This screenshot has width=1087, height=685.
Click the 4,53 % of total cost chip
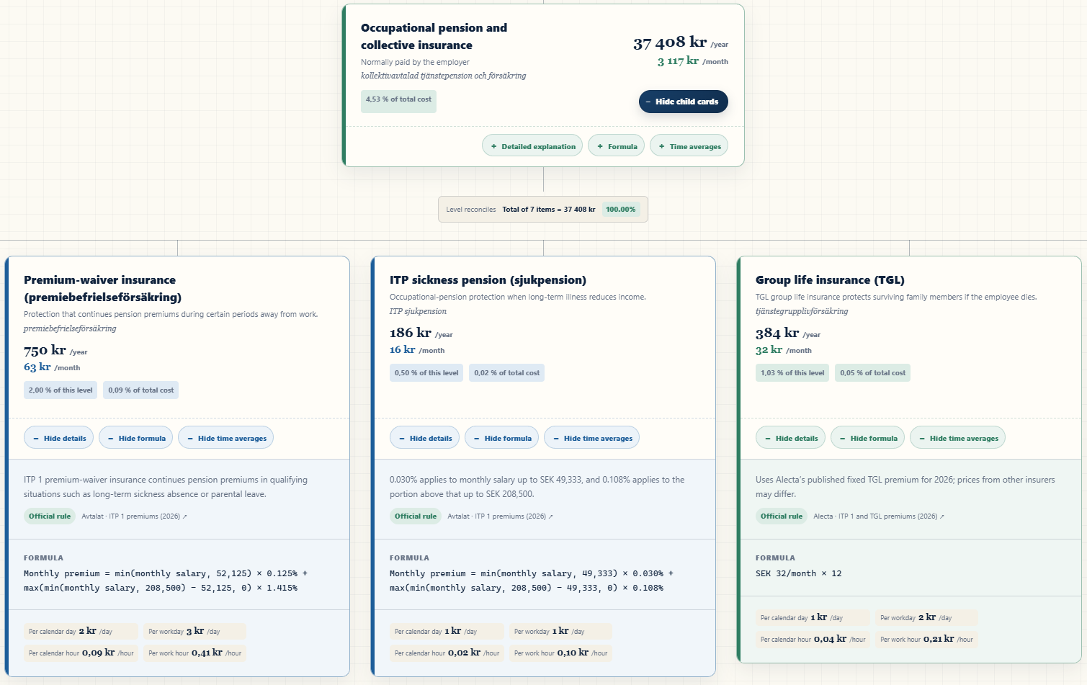click(x=398, y=99)
